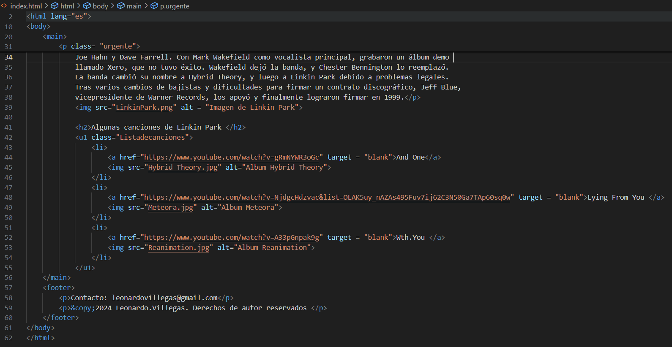The image size is (672, 347).
Task: Click the html lang="es" tag
Action: click(59, 16)
